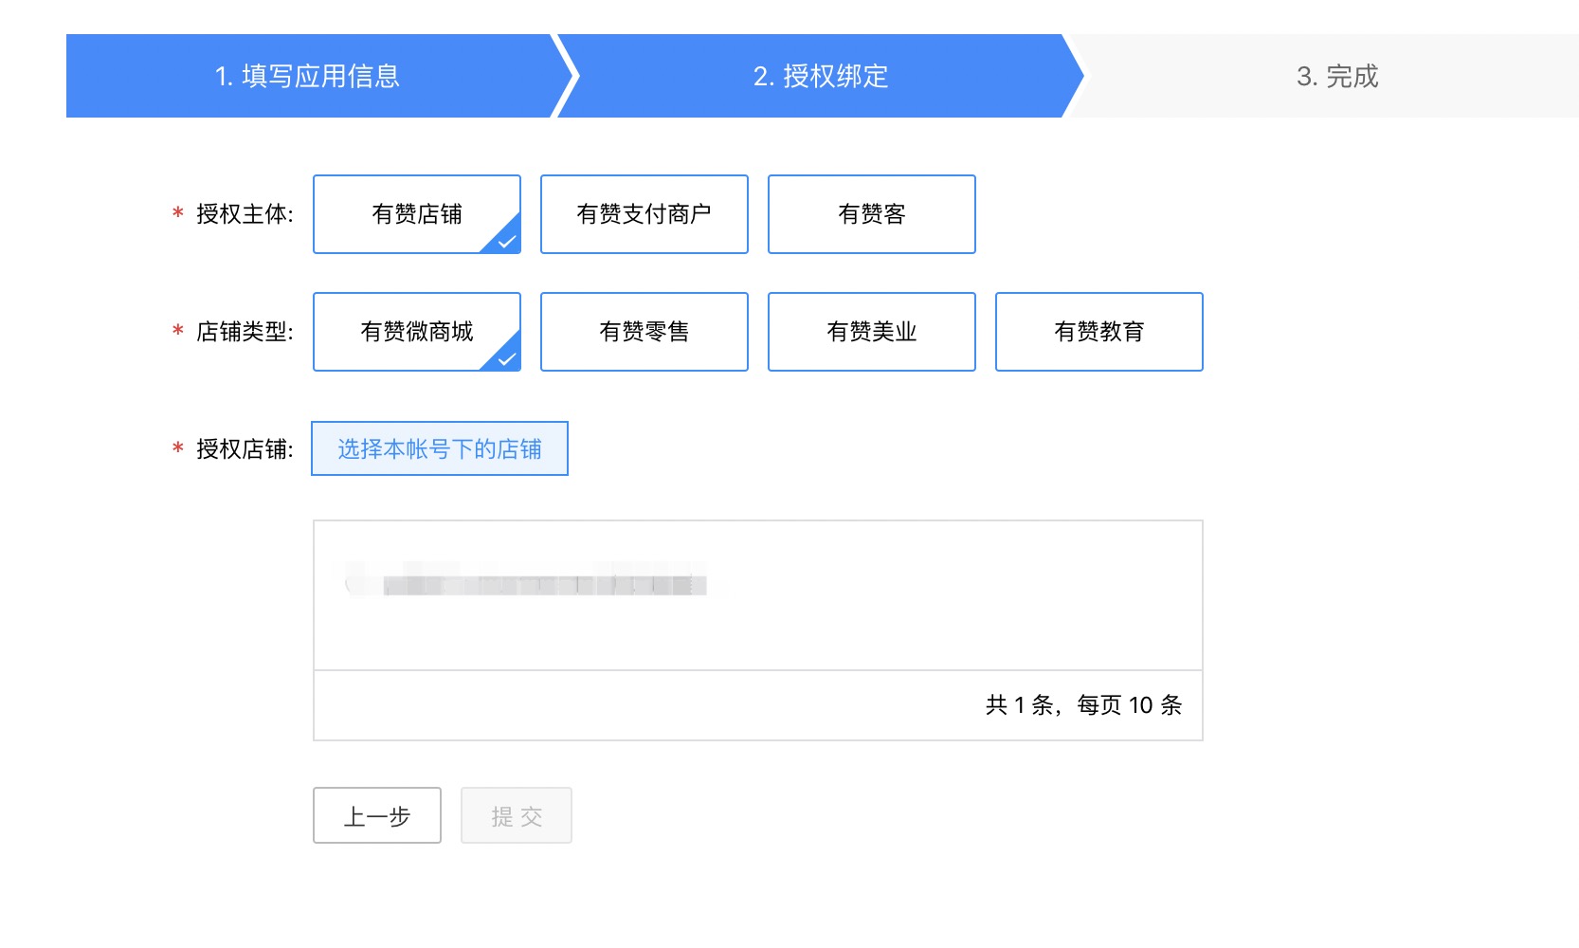Screen dimensions: 1579x948
Task: Click 选择本帐号下的店铺 button
Action: [x=440, y=448]
